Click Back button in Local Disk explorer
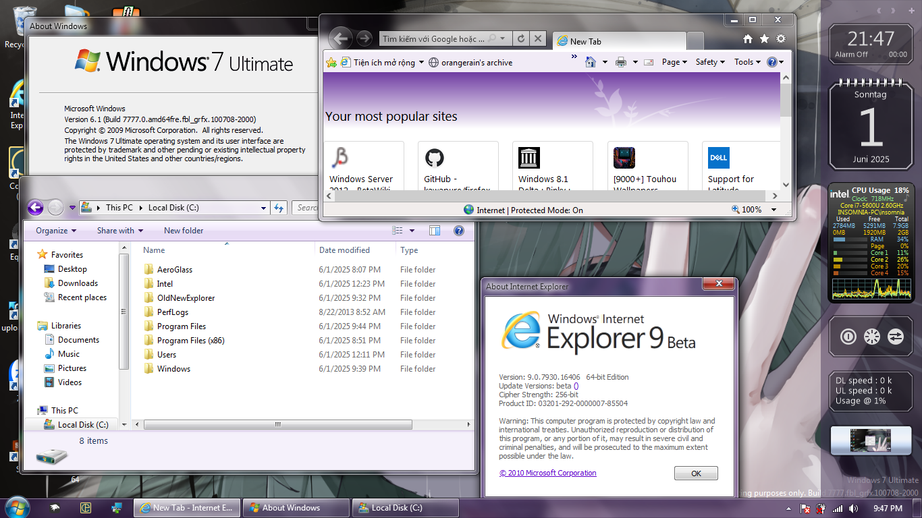 [36, 208]
